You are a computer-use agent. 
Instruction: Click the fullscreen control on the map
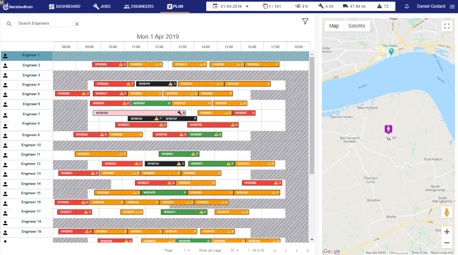click(x=447, y=26)
